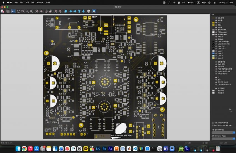Toggle visibility of User.Comments layer

216,44
